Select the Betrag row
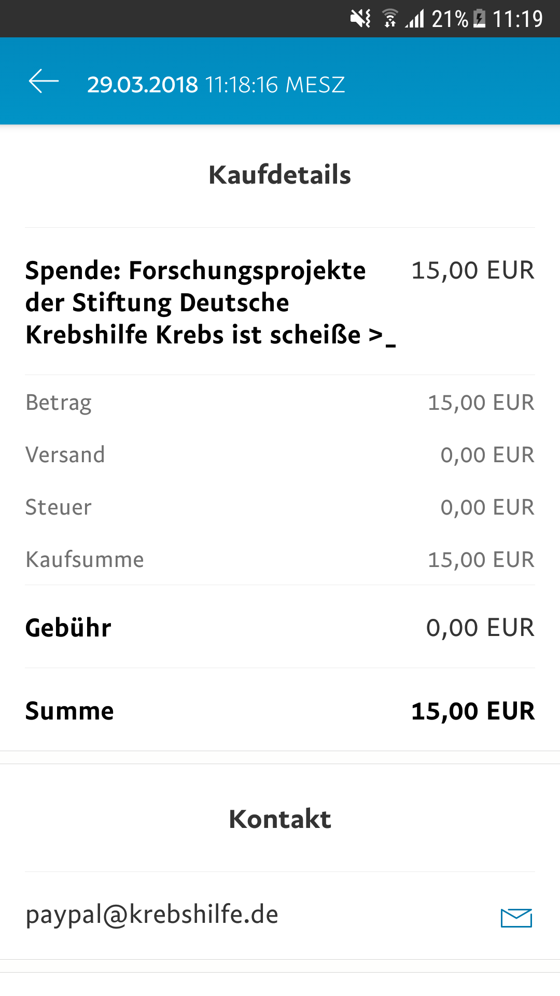The height and width of the screenshot is (996, 560). point(280,403)
